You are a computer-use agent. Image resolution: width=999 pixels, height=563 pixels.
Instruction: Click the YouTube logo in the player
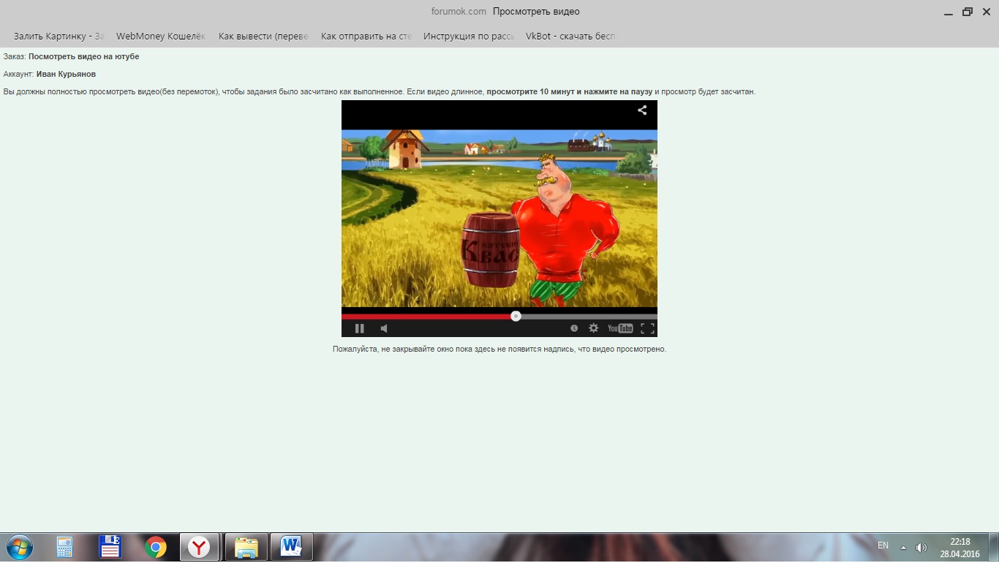(x=620, y=328)
